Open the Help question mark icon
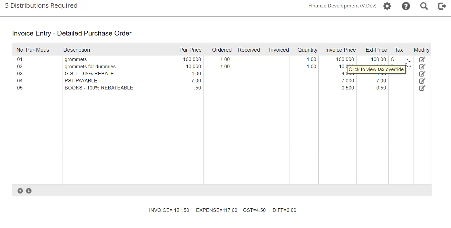 coord(406,6)
